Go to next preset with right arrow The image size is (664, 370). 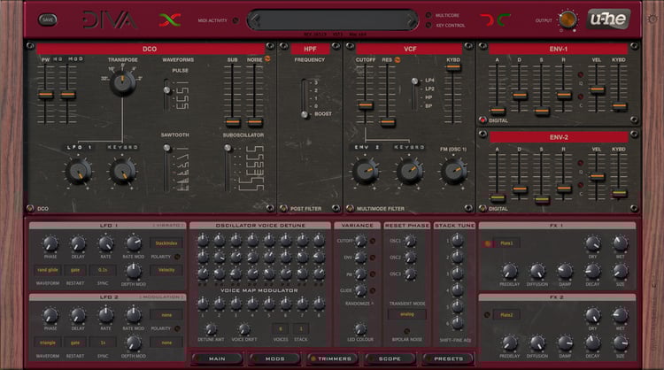(x=411, y=19)
